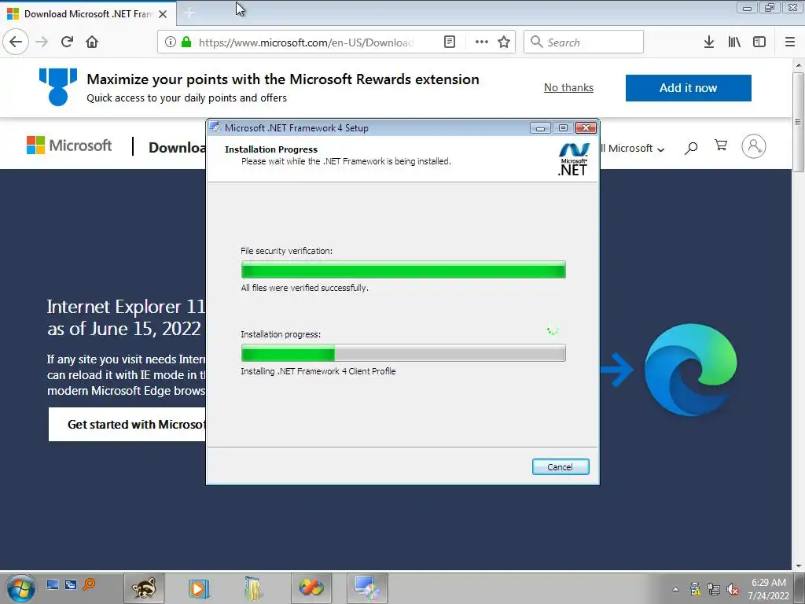The image size is (805, 604).
Task: Click 'Installing .NET Framework 4 Client Profile' text
Action: pyautogui.click(x=318, y=371)
